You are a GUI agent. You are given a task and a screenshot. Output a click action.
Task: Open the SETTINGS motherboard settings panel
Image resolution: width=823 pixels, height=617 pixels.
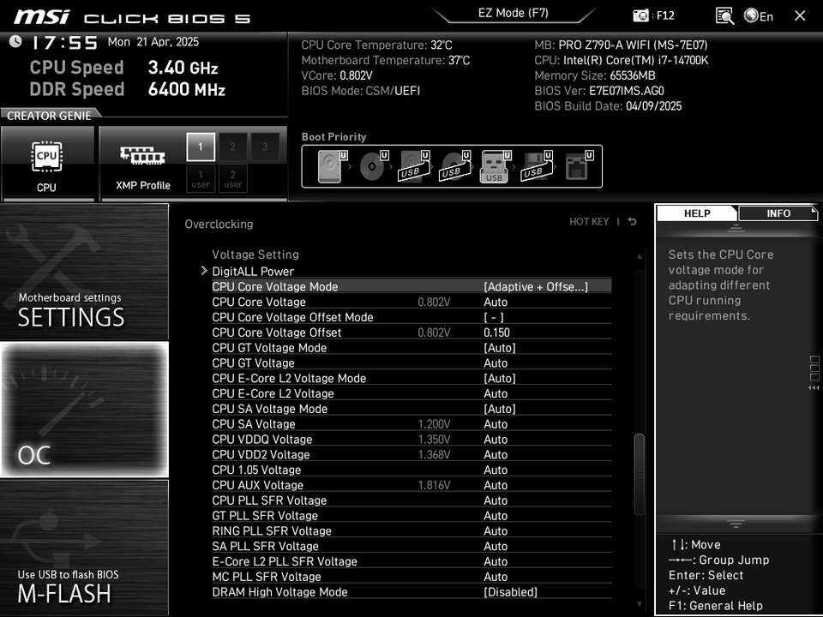click(x=85, y=272)
